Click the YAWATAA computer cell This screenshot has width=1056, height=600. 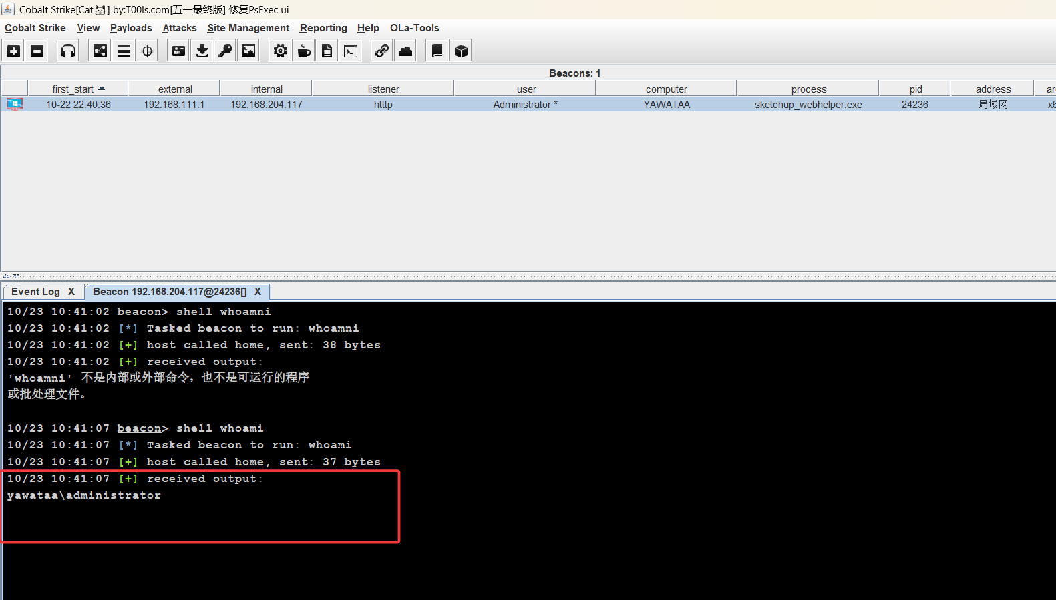pos(667,105)
